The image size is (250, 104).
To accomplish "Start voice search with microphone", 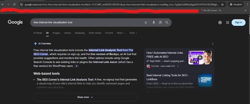I will [154, 22].
